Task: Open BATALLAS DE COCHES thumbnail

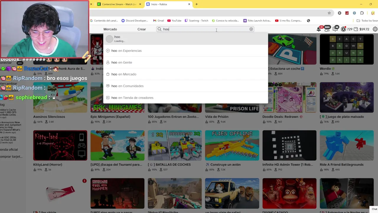Action: tap(175, 145)
